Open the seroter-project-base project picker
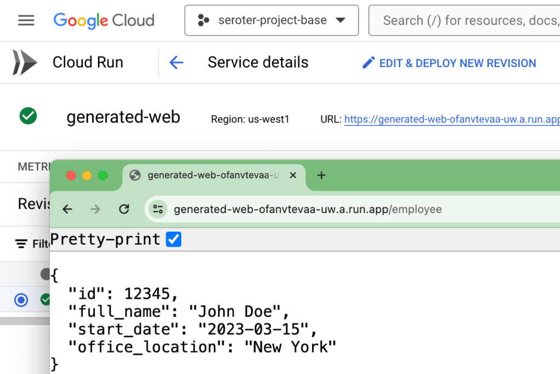Viewport: 560px width, 374px height. (x=272, y=21)
